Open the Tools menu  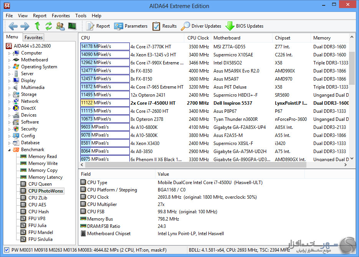pos(81,16)
